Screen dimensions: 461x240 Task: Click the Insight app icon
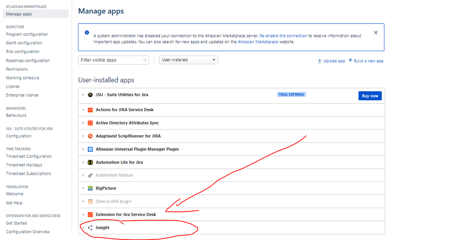pos(90,228)
